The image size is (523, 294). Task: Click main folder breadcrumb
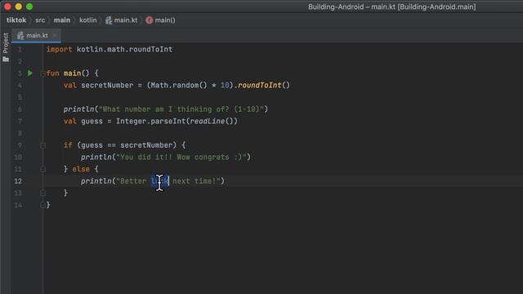coord(62,20)
